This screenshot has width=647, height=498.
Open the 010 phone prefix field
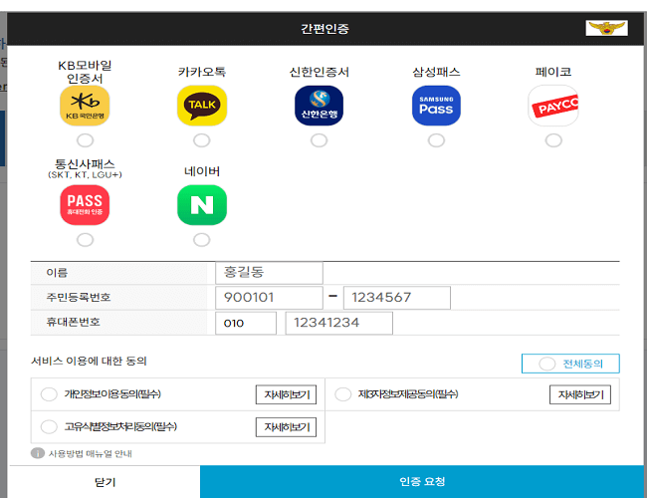point(246,323)
